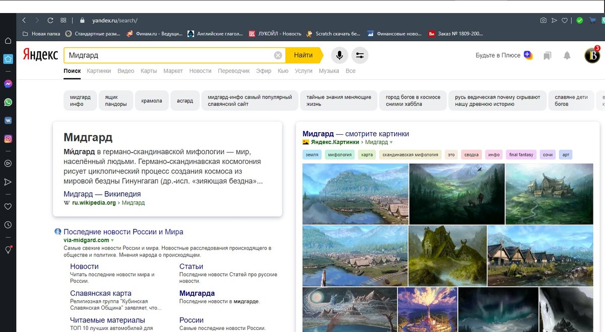Open Instagram in the sidebar
605x332 pixels.
pos(8,139)
